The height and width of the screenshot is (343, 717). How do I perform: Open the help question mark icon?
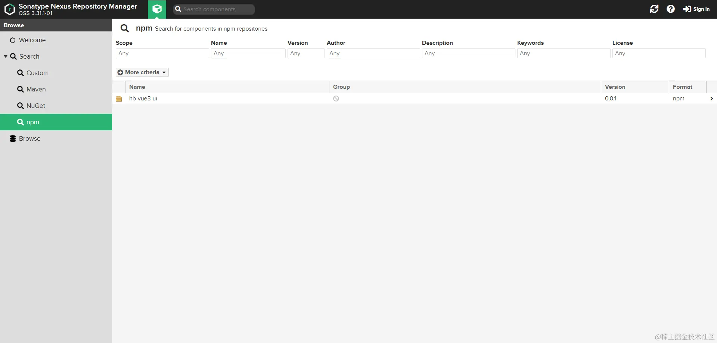[671, 9]
